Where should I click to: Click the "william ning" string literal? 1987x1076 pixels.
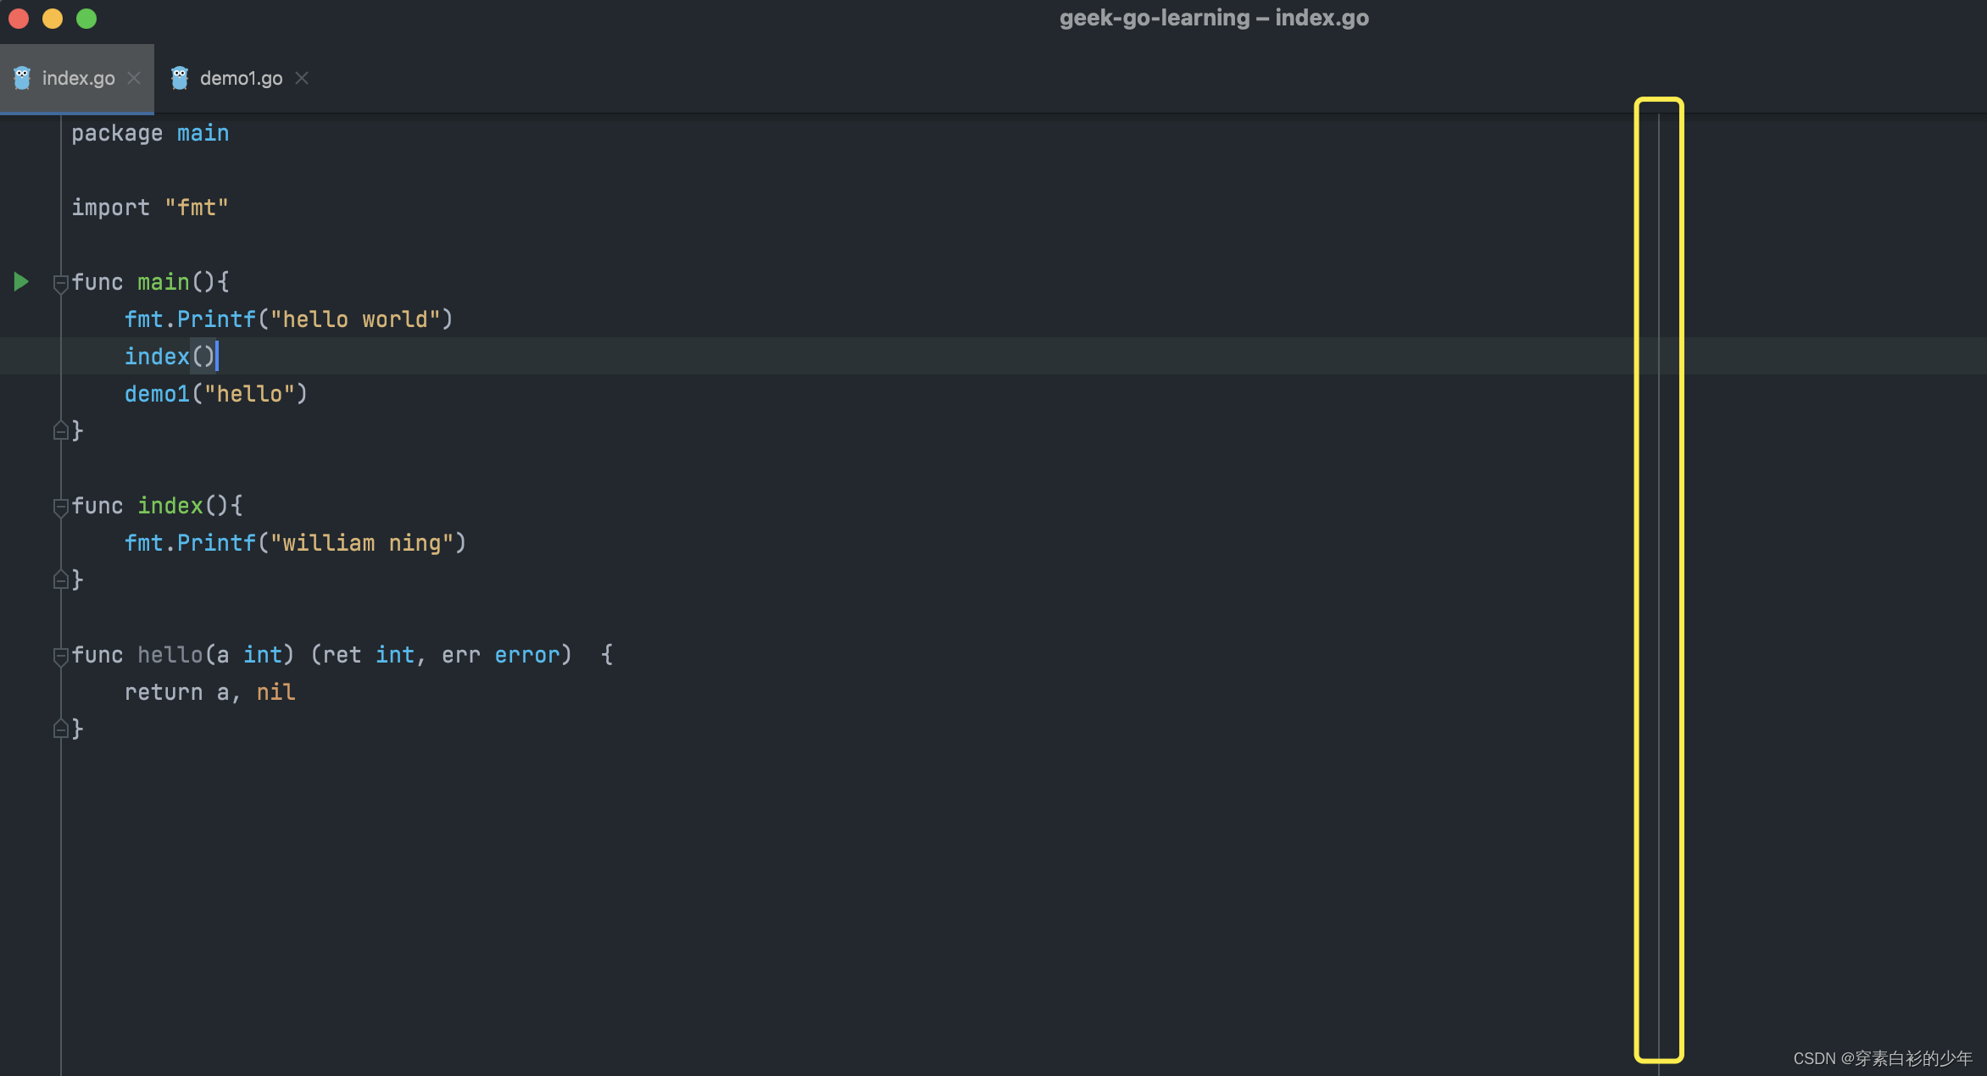[361, 543]
